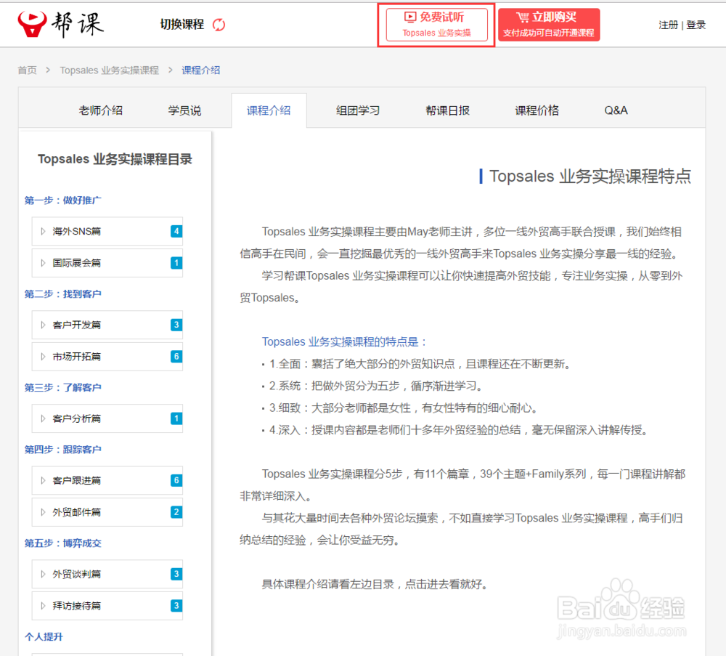The width and height of the screenshot is (726, 656).
Task: Click the heading 第二步：找到客户
Action: click(63, 293)
